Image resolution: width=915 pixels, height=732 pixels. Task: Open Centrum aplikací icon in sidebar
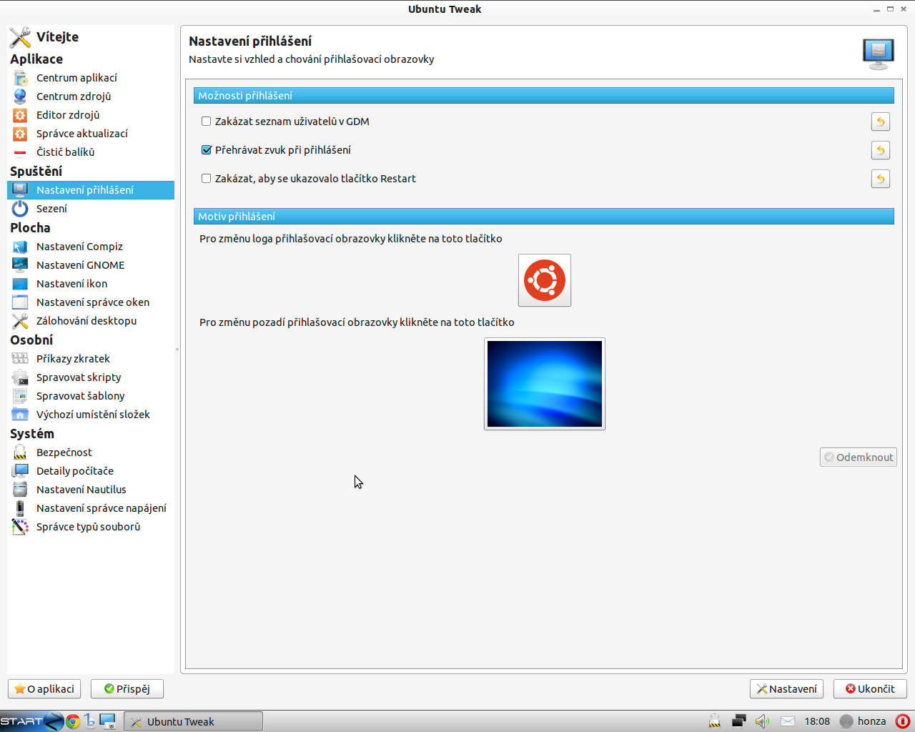[20, 78]
